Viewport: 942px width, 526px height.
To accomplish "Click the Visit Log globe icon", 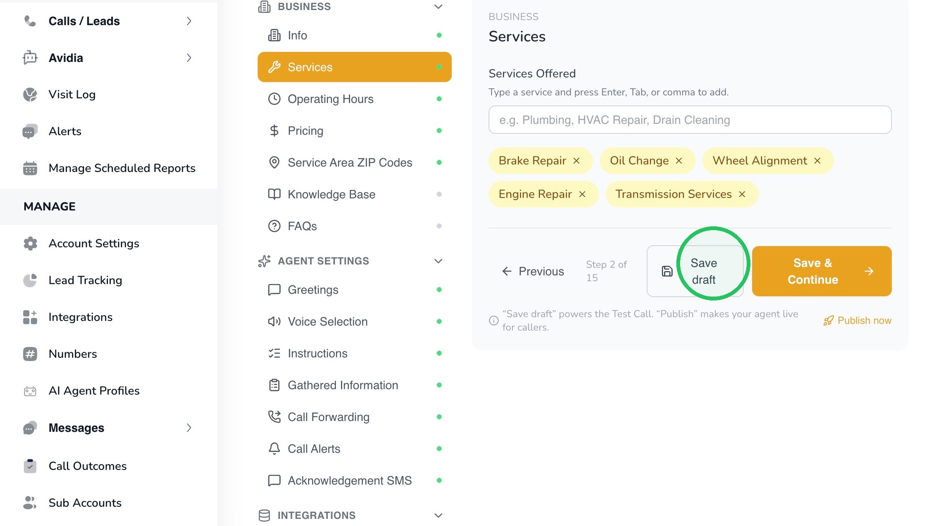I will click(x=30, y=95).
